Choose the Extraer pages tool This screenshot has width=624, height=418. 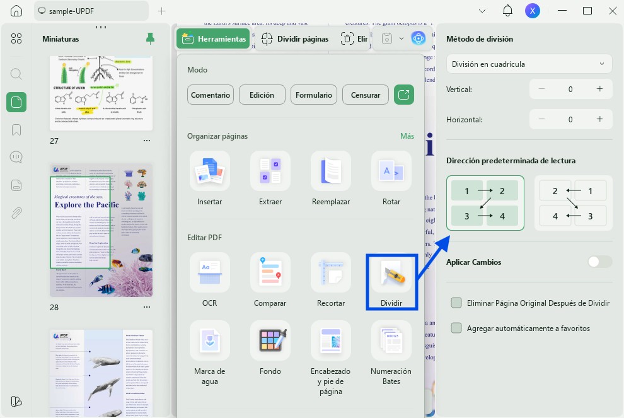coord(270,171)
